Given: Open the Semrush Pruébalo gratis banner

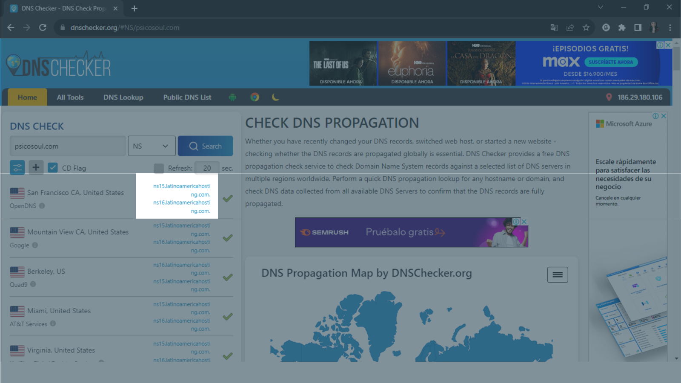Looking at the screenshot, I should click(411, 232).
